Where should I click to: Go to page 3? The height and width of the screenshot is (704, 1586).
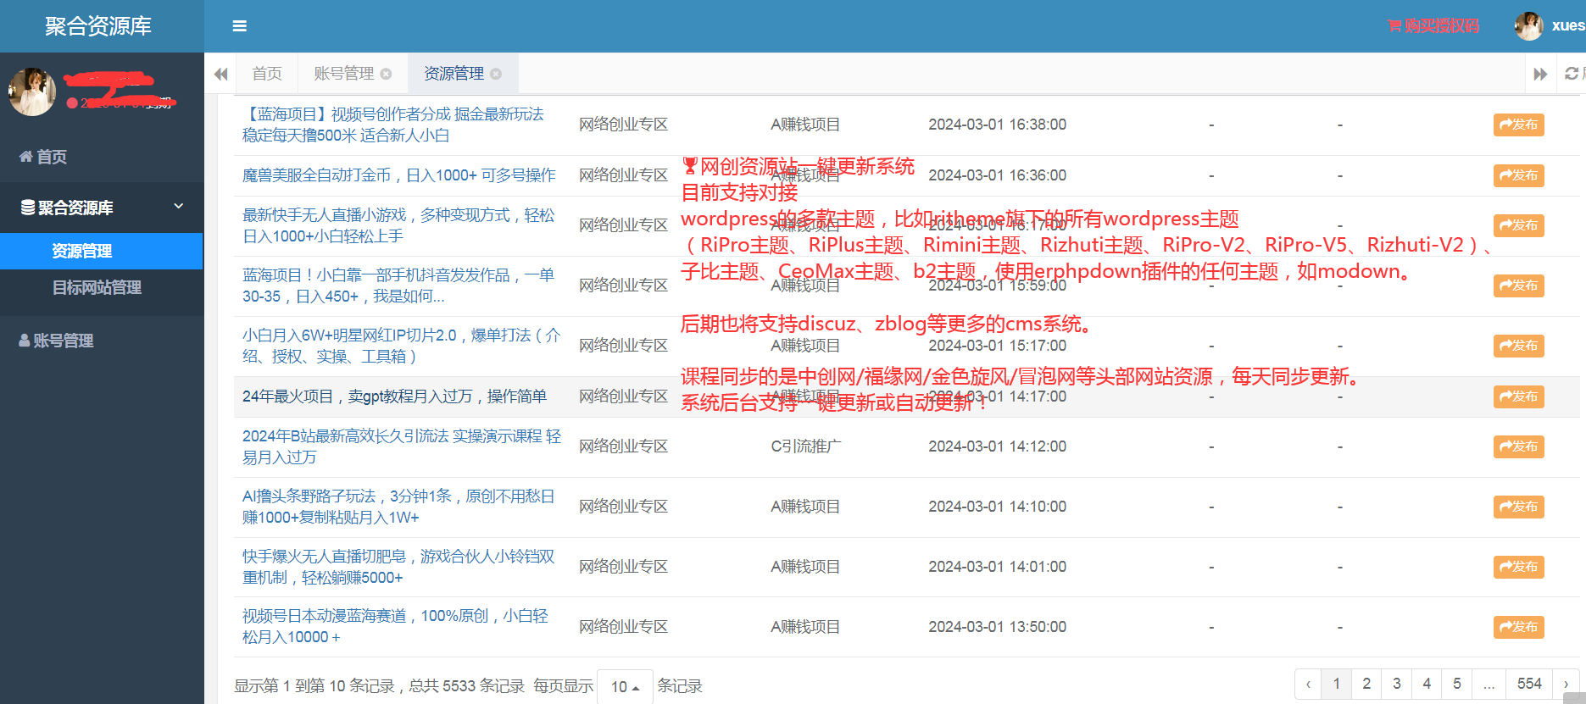click(x=1397, y=684)
